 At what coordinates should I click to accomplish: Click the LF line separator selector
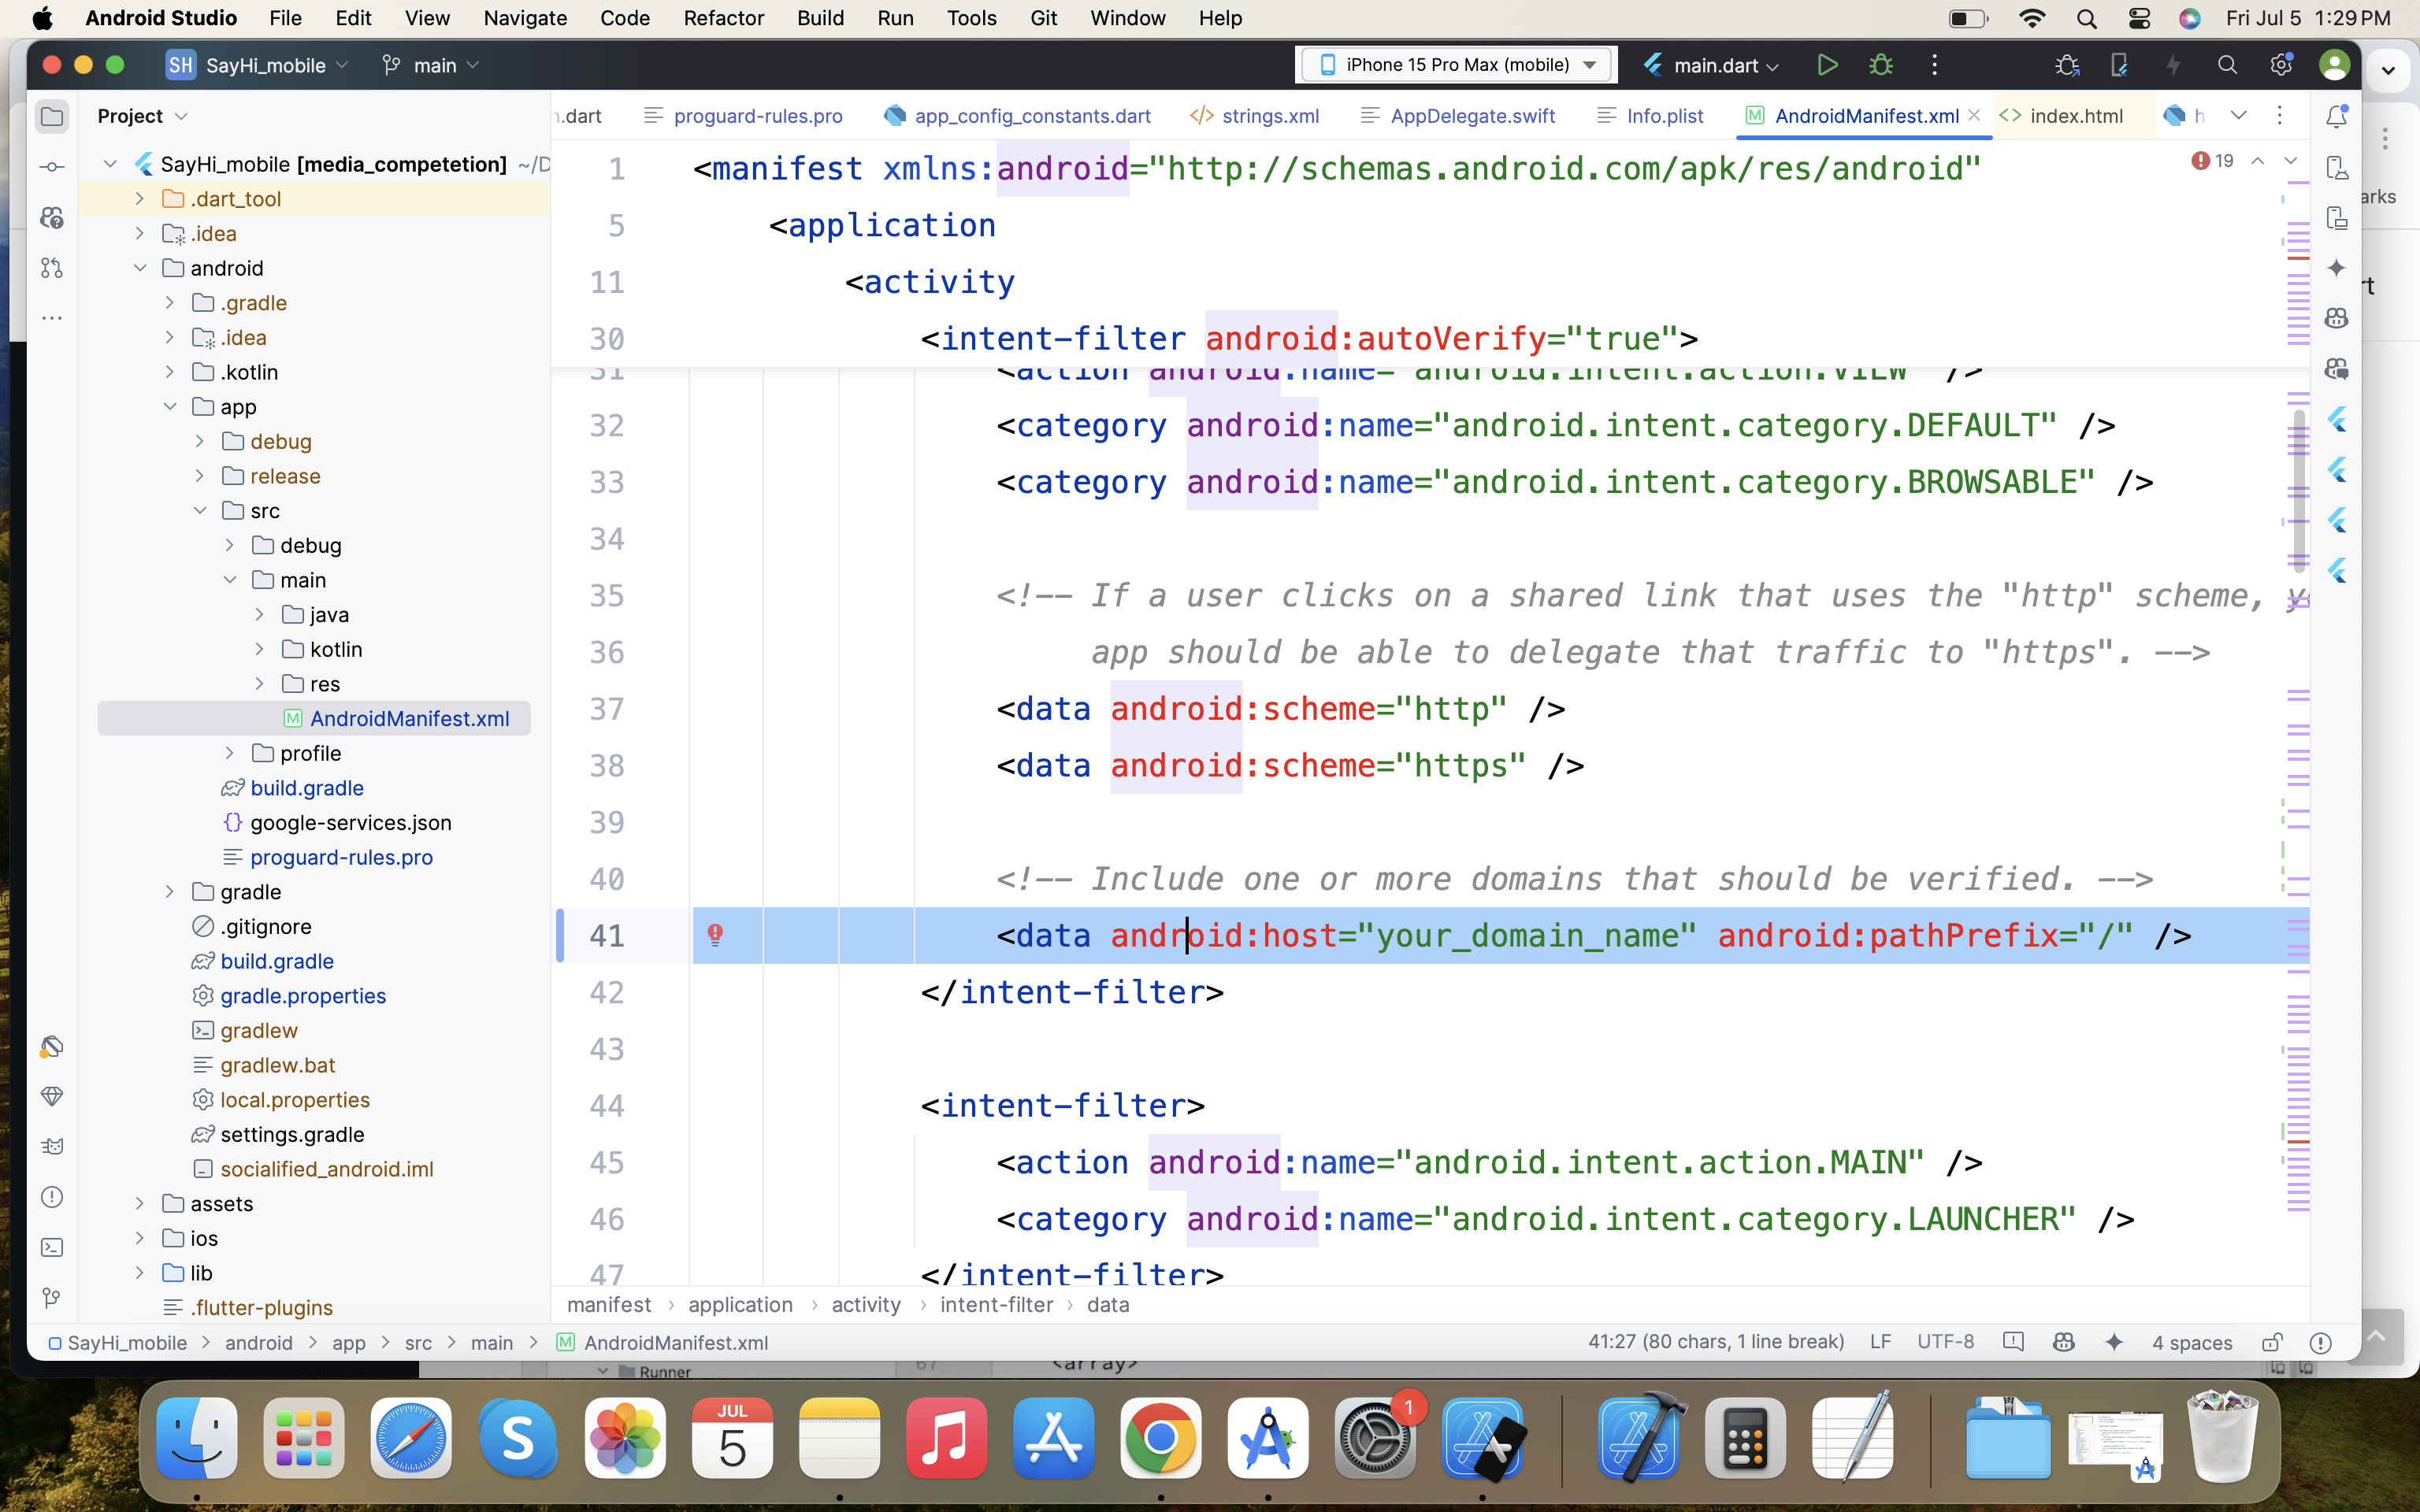click(1880, 1342)
